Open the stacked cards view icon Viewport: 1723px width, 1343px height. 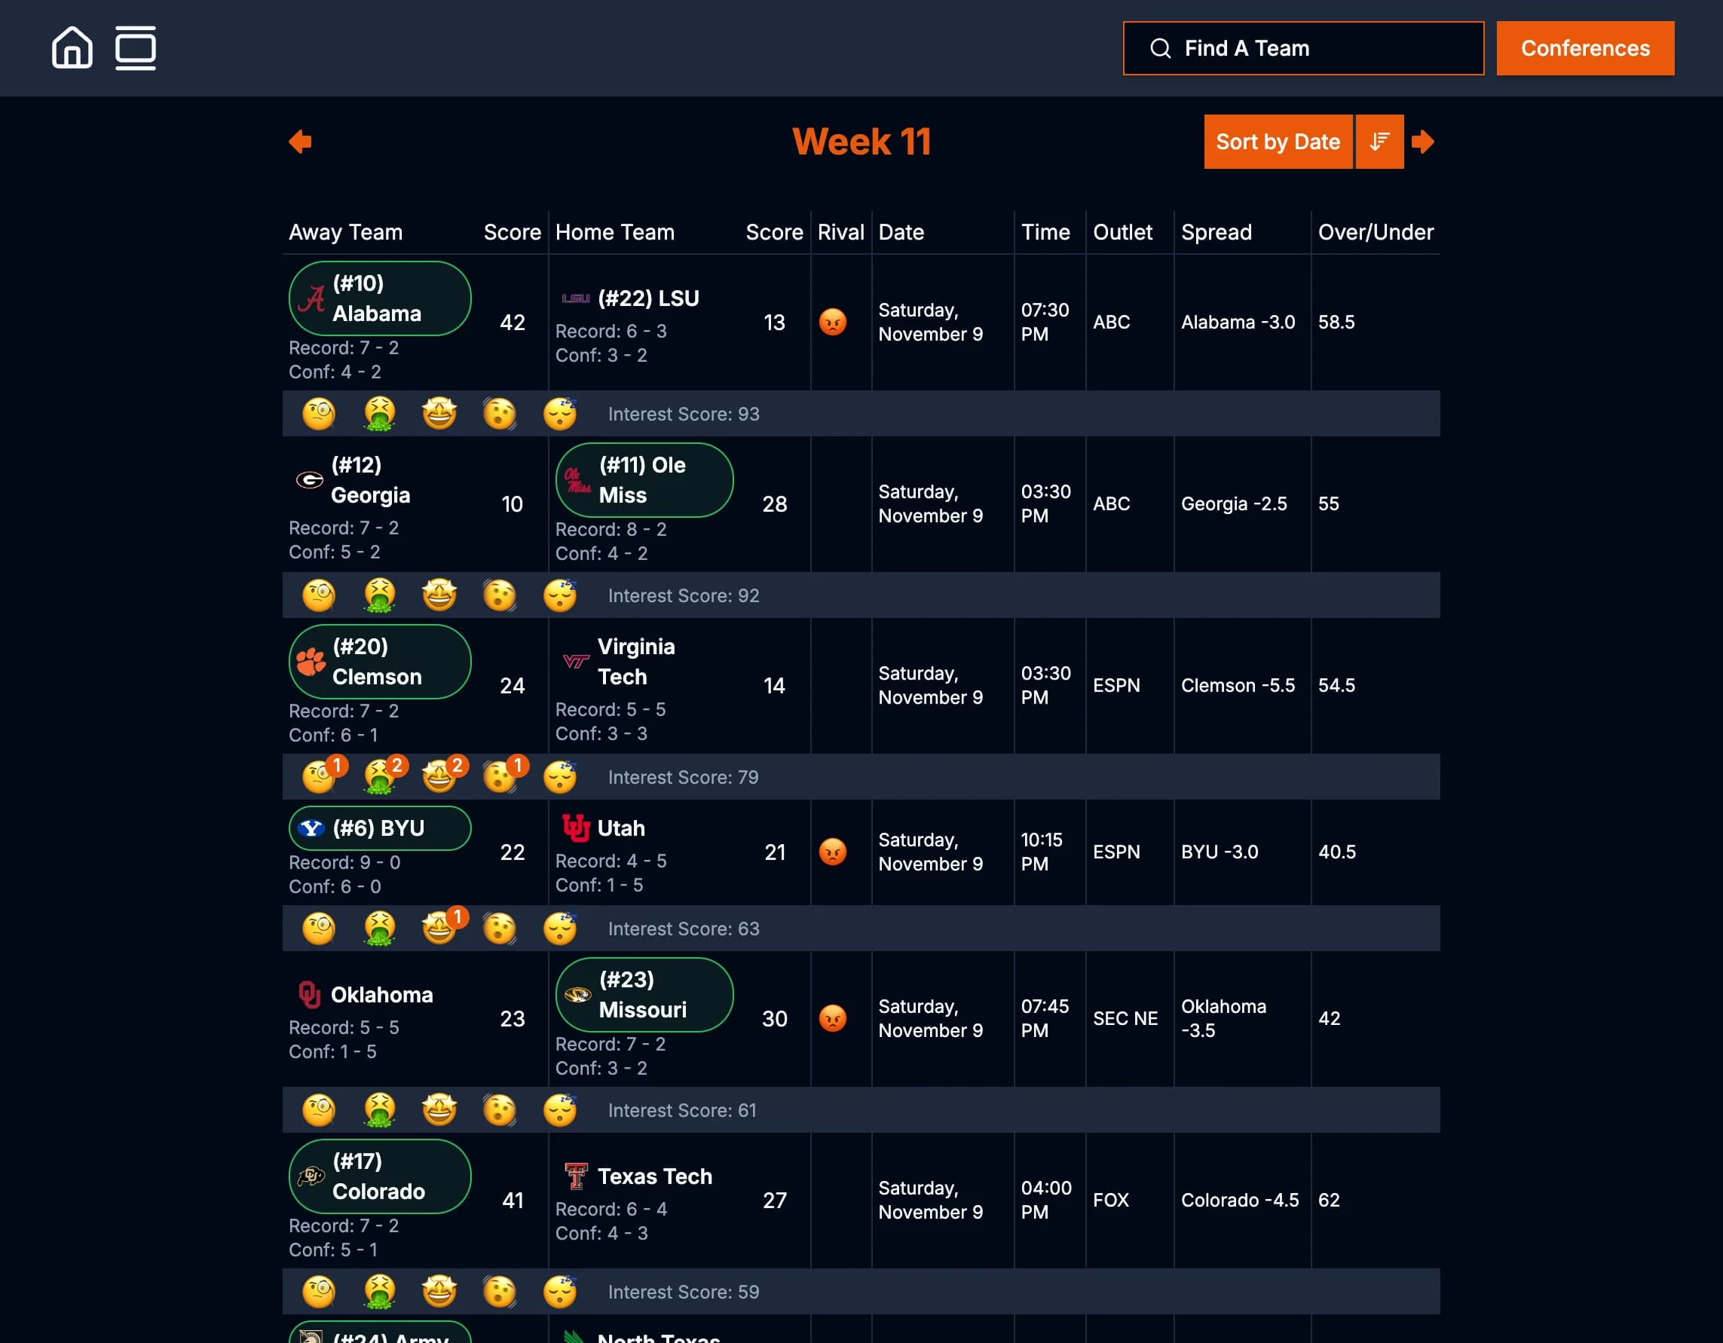tap(136, 47)
